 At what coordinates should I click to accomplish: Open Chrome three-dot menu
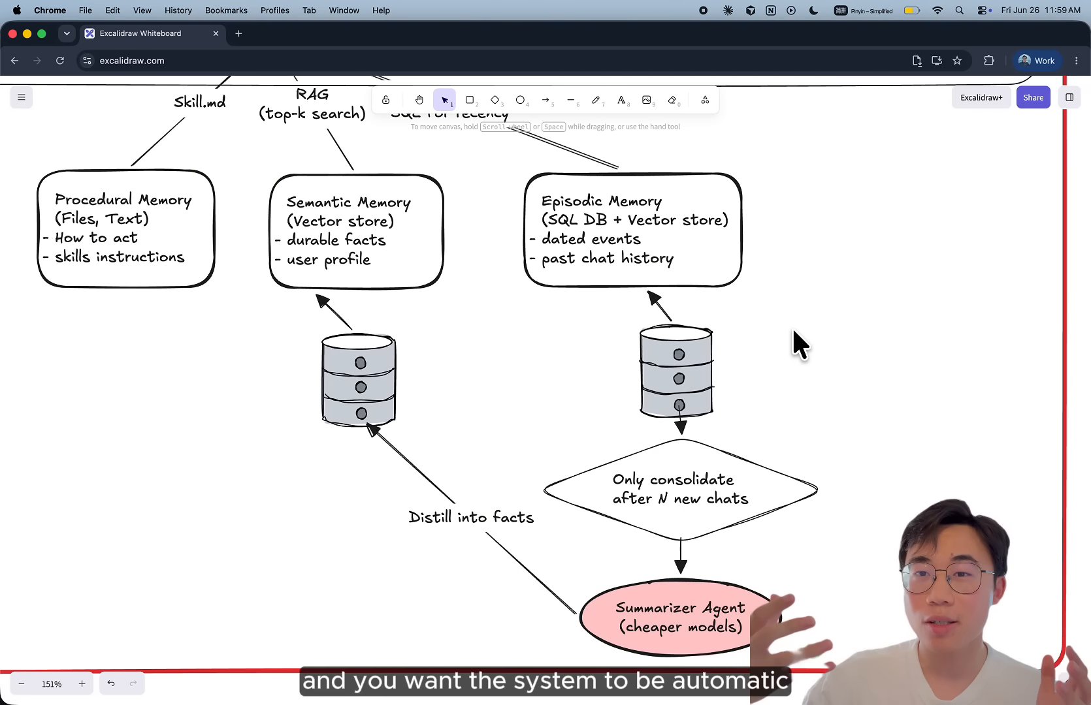click(x=1077, y=61)
